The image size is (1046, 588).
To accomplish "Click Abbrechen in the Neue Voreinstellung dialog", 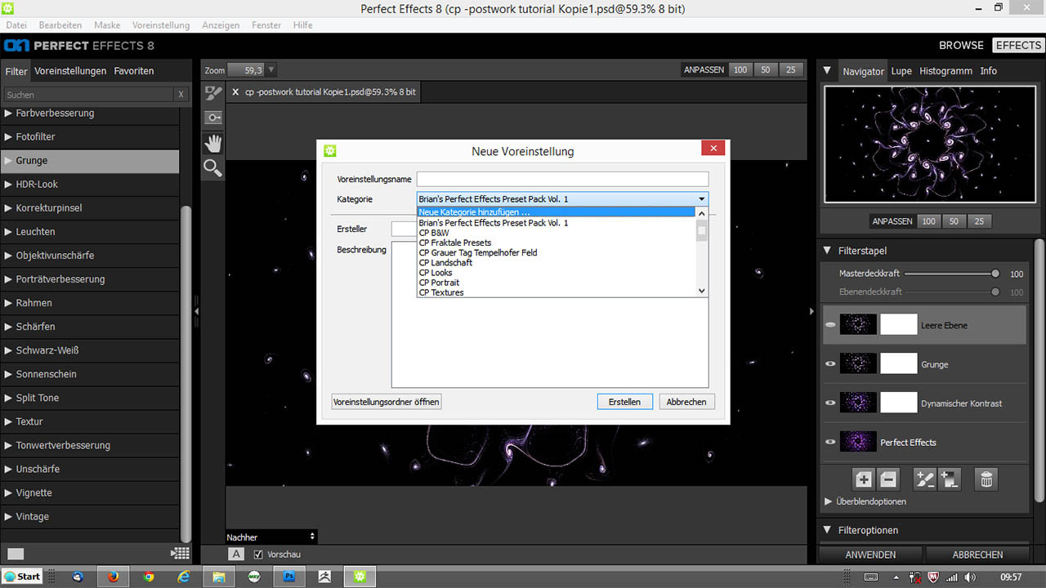I will pyautogui.click(x=686, y=402).
